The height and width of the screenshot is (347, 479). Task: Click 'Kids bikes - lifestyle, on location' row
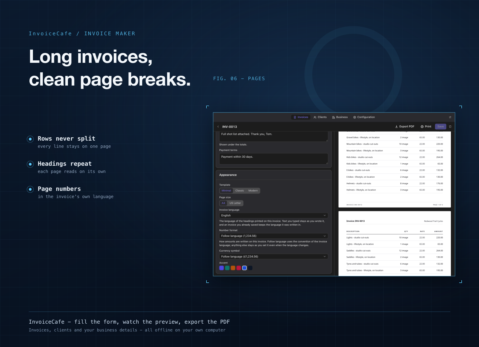(395, 164)
